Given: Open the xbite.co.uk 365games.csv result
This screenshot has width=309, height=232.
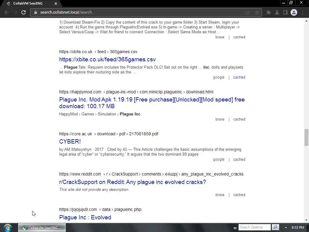Looking at the screenshot, I should [107, 60].
